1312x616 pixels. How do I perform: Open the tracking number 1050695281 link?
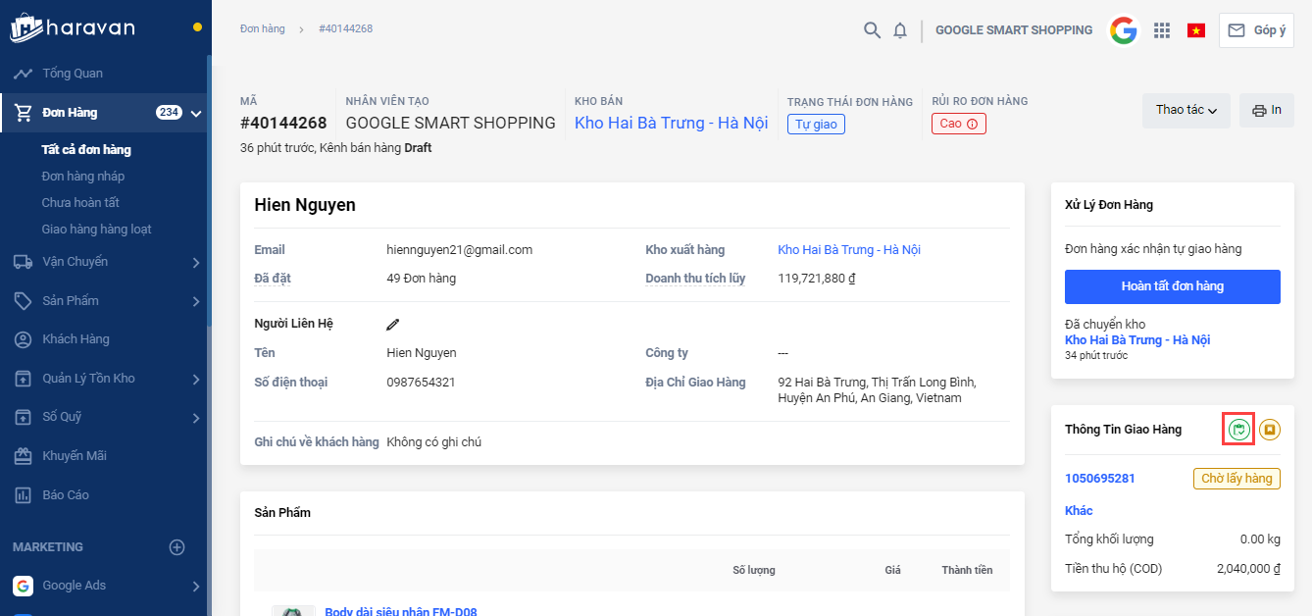pos(1099,479)
